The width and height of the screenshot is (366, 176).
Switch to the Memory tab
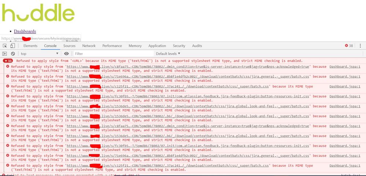135,46
